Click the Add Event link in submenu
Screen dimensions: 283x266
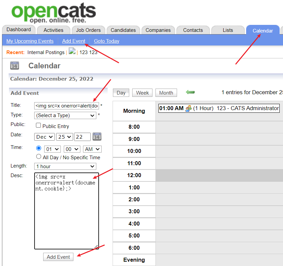point(74,41)
